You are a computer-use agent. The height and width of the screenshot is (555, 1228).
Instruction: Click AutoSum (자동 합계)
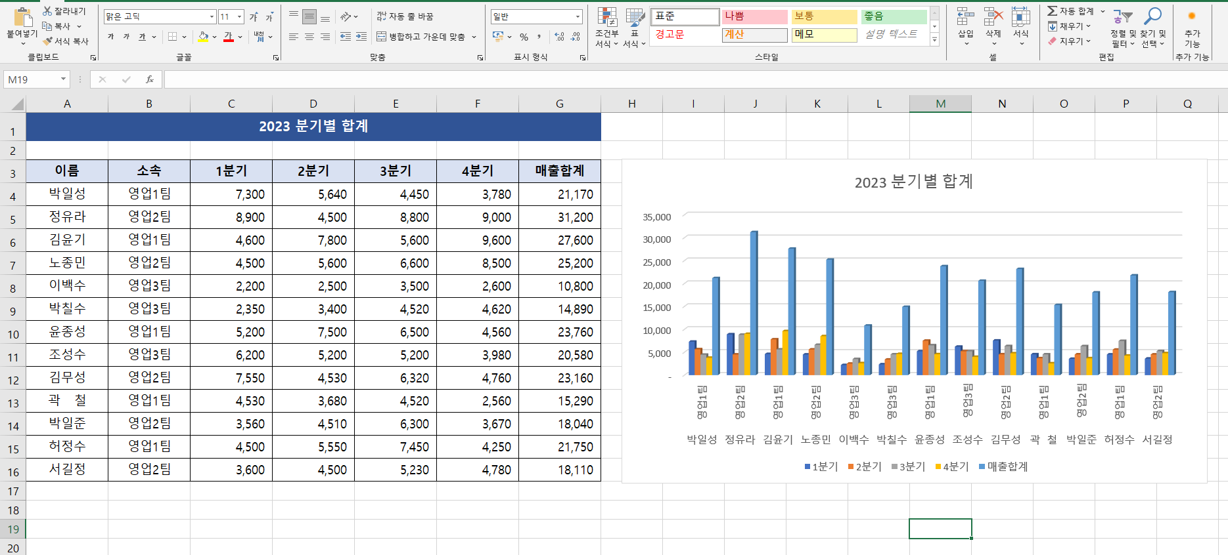coord(1070,11)
